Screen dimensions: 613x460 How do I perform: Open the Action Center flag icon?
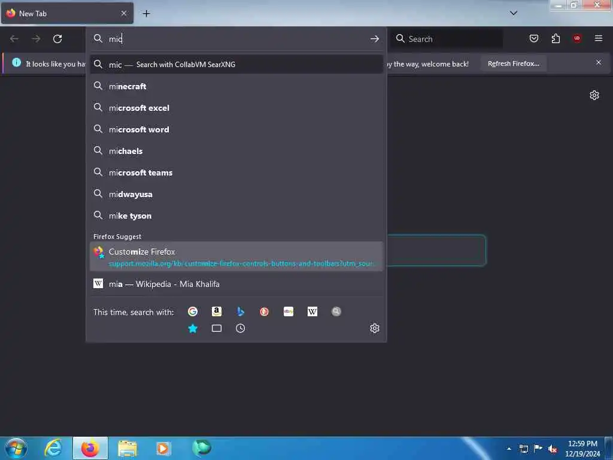coord(538,449)
